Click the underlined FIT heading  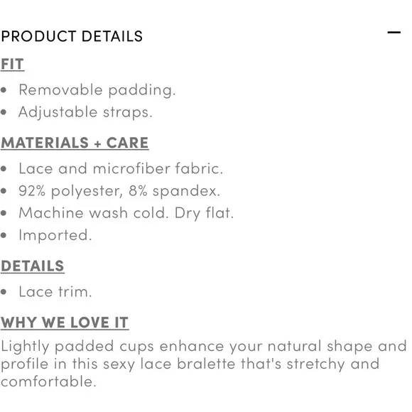point(12,64)
